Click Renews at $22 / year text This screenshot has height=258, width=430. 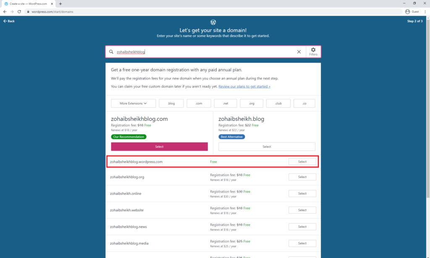(231, 130)
